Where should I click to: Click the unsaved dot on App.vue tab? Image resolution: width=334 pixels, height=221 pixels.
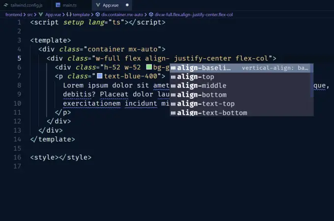tap(127, 5)
